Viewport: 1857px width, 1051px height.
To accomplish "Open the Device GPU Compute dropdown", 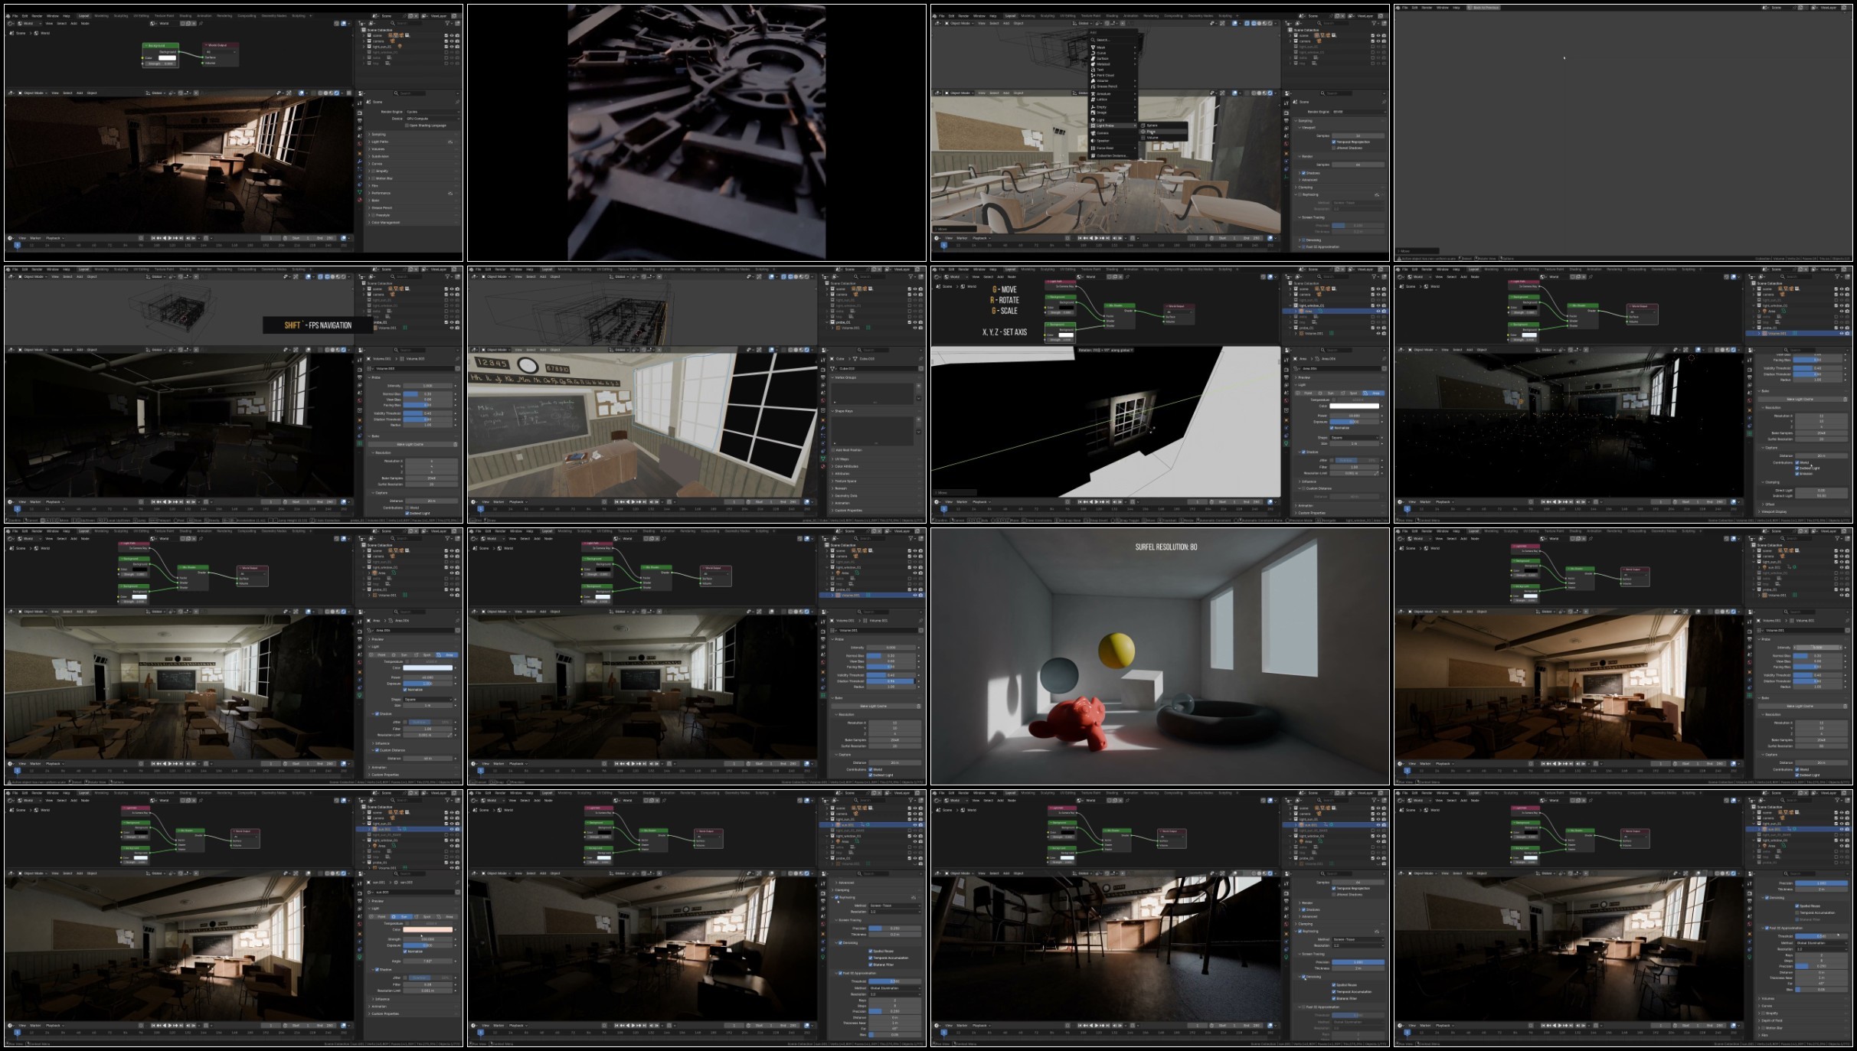I will click(433, 119).
